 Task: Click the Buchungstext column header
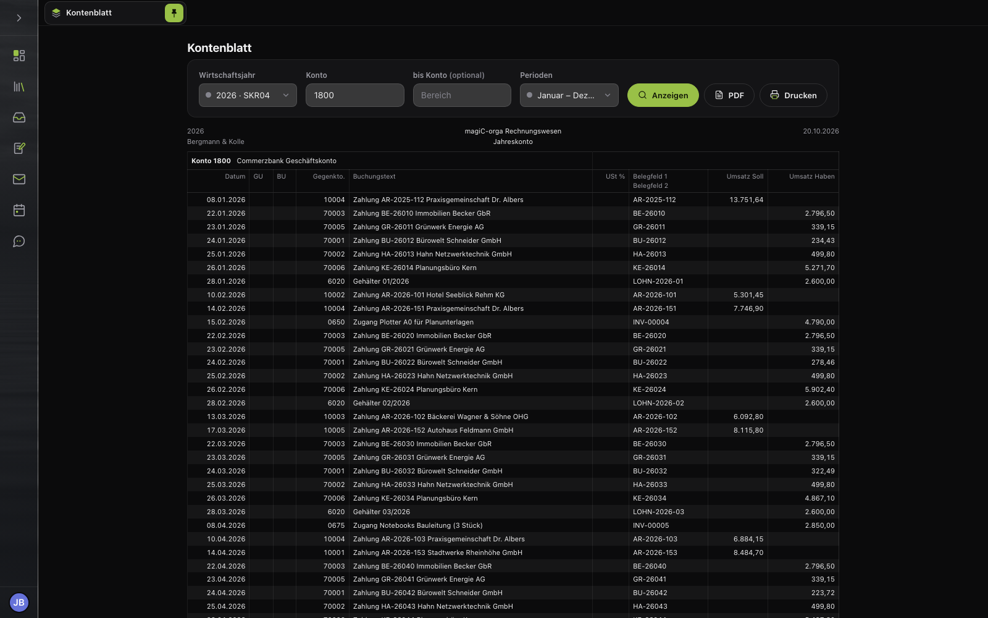coord(374,177)
